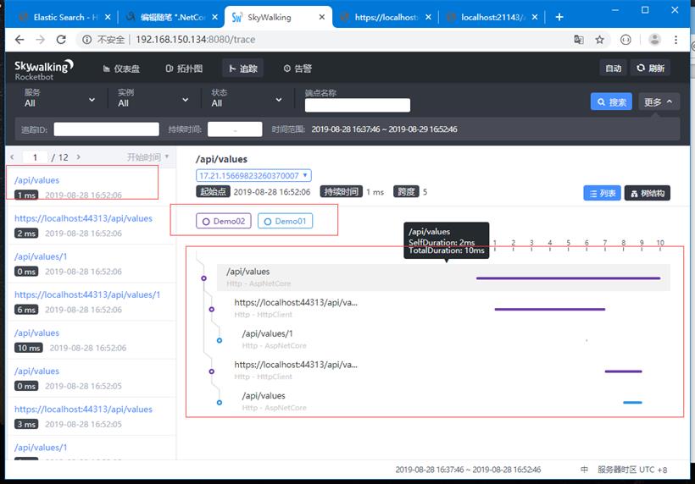Open the trace ID 17.21.156698 dropdown

pos(253,176)
